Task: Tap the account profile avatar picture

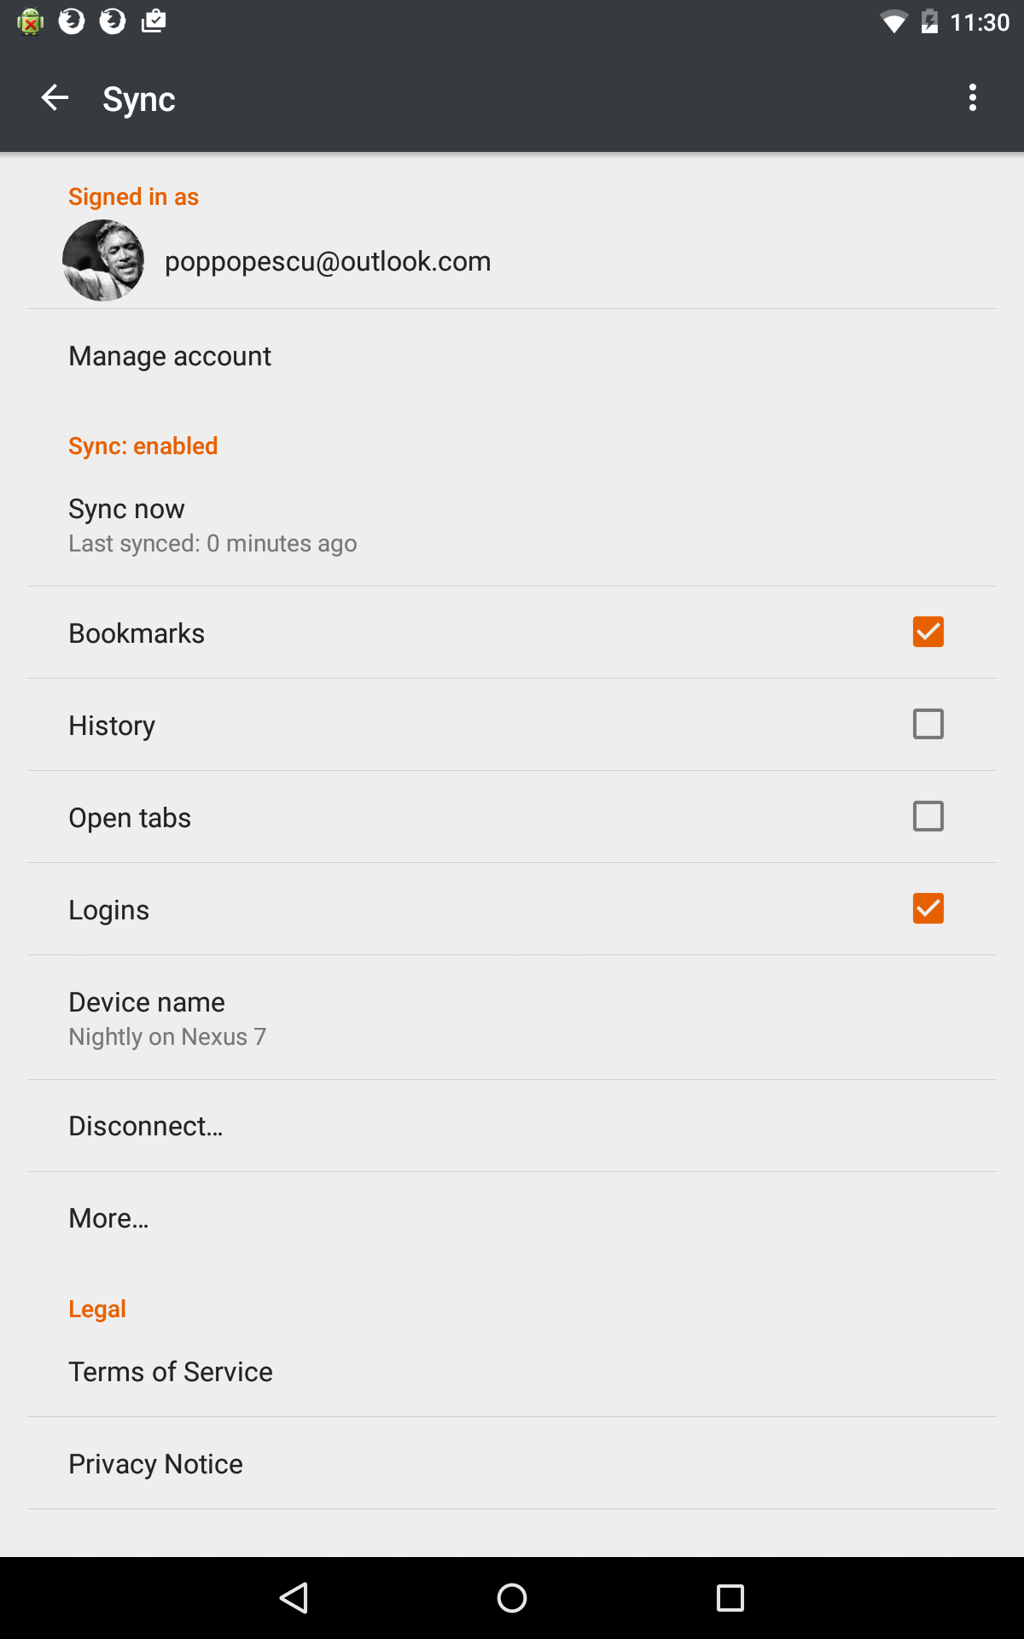Action: click(x=103, y=260)
